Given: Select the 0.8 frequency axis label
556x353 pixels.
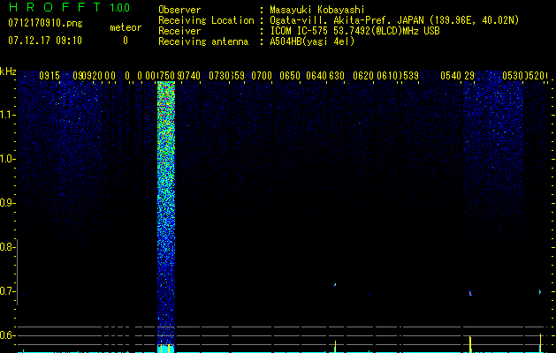Looking at the screenshot, I should (x=7, y=247).
